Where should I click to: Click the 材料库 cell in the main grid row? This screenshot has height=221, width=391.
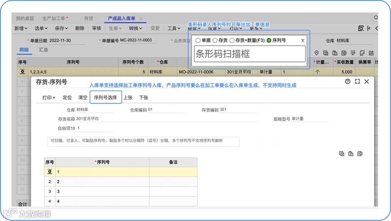click(x=163, y=72)
